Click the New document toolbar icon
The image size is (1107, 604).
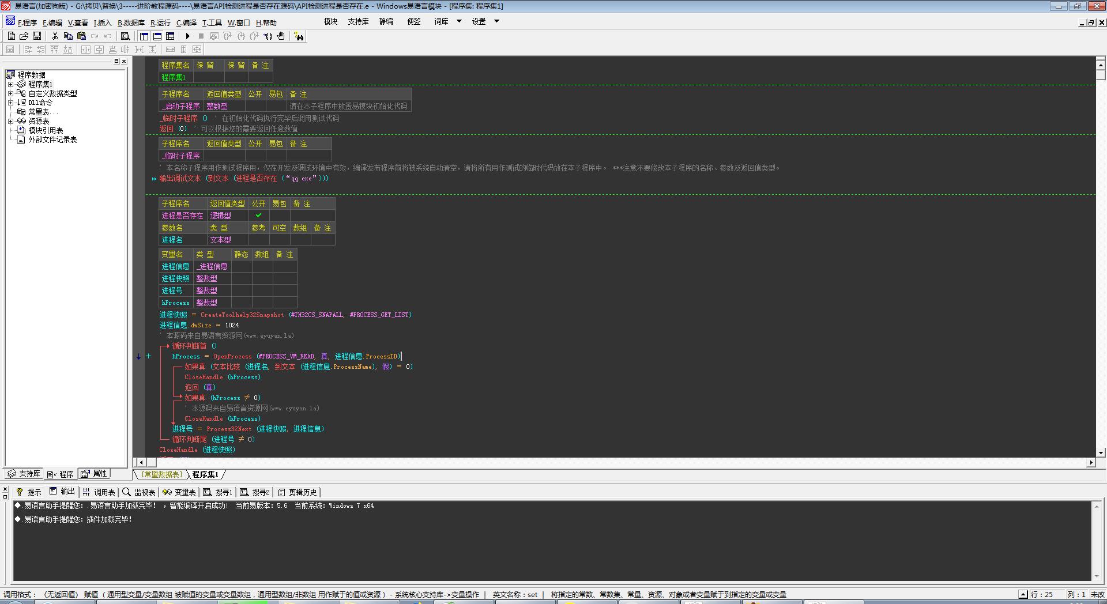(12, 36)
